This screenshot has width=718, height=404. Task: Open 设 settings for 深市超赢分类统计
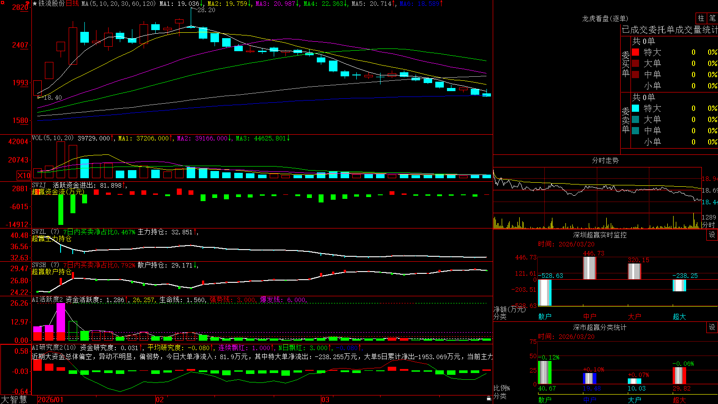point(712,327)
